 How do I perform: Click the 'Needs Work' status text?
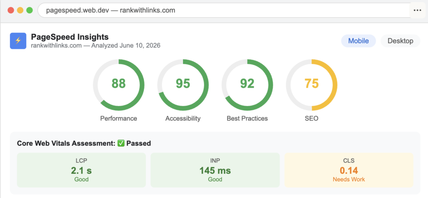click(x=349, y=180)
